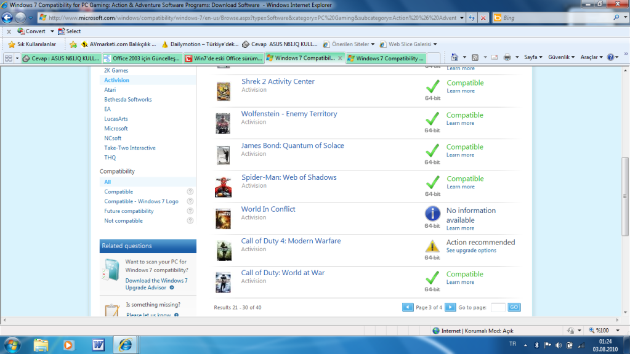The height and width of the screenshot is (354, 630).
Task: Click the Home page icon in command bar
Action: 454,57
